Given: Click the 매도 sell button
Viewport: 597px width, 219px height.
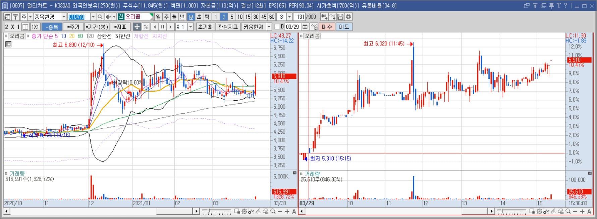Looking at the screenshot, I should pyautogui.click(x=344, y=27).
